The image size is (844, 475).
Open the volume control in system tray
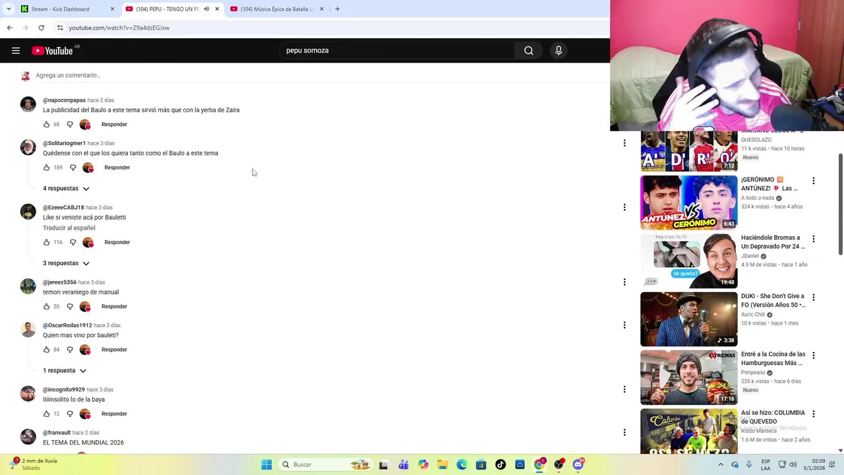coord(793,464)
